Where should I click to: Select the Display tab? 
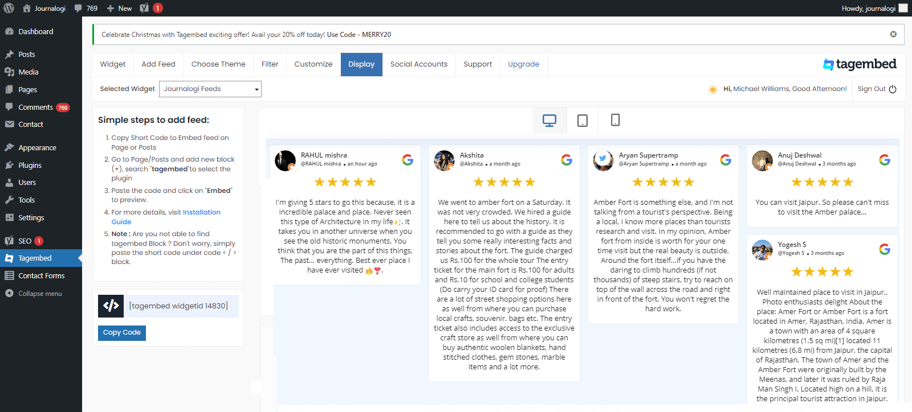click(x=361, y=64)
